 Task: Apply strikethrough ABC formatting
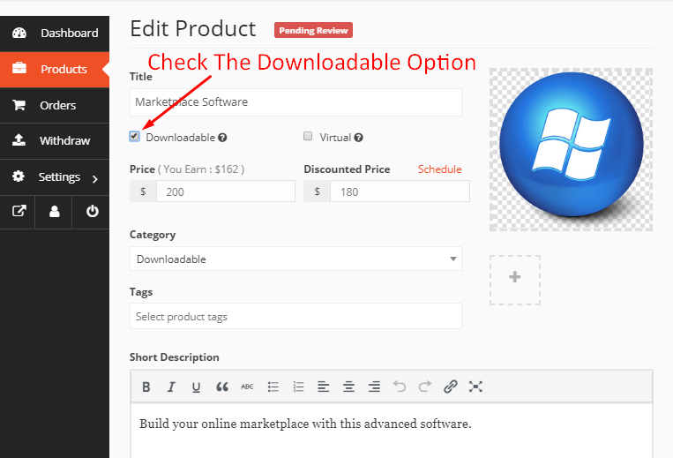(x=247, y=387)
